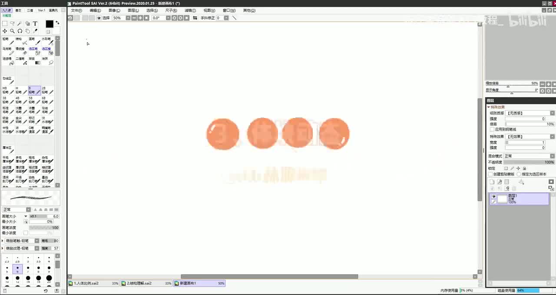Select the Hand pan tool
The width and height of the screenshot is (556, 295).
(x=27, y=31)
